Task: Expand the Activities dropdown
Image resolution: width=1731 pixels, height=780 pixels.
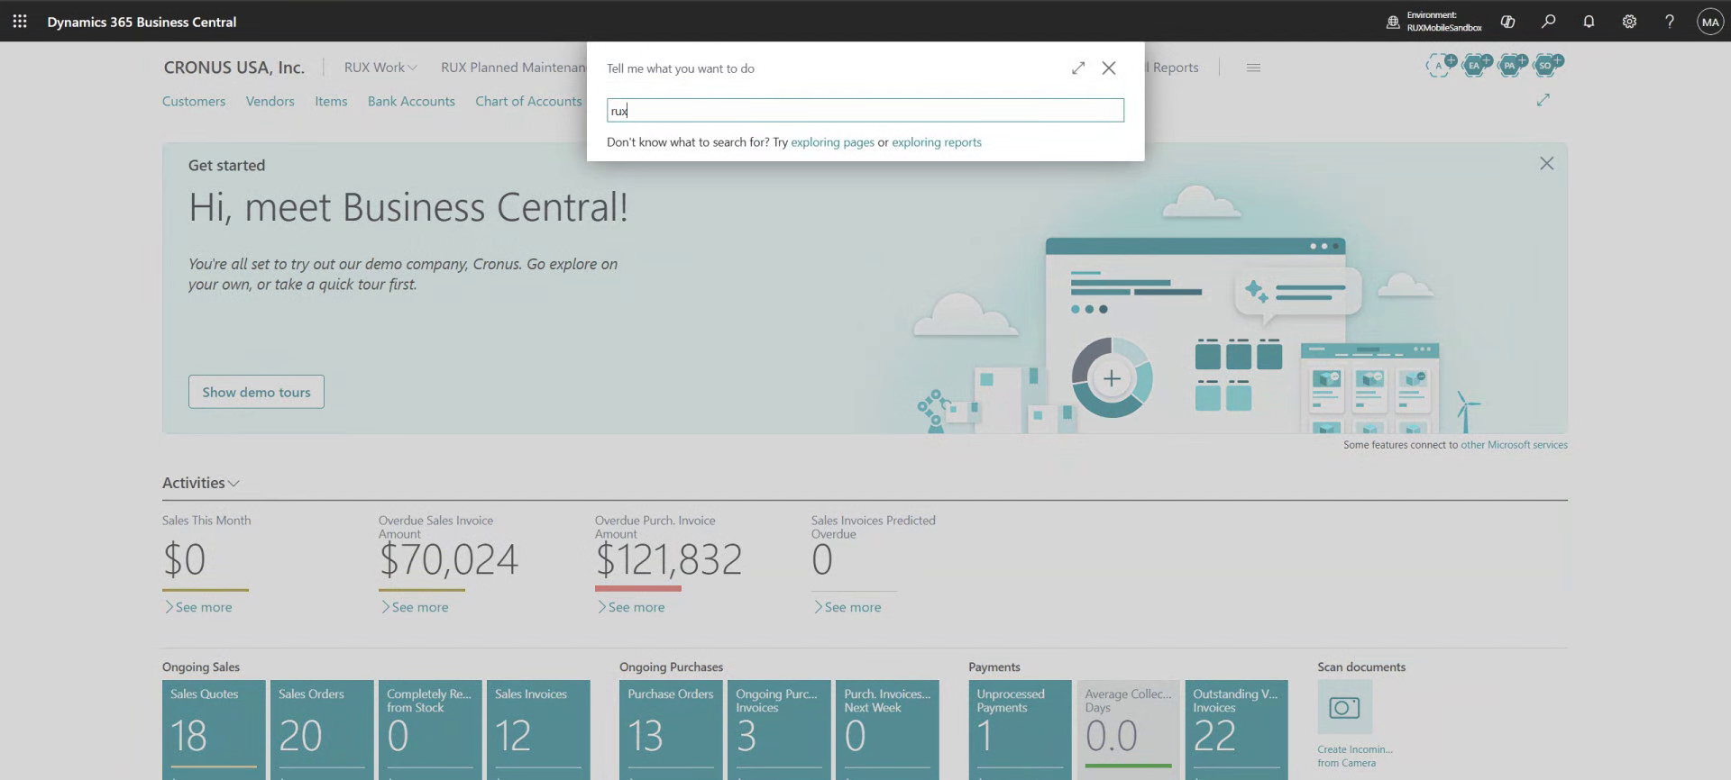Action: (x=201, y=483)
